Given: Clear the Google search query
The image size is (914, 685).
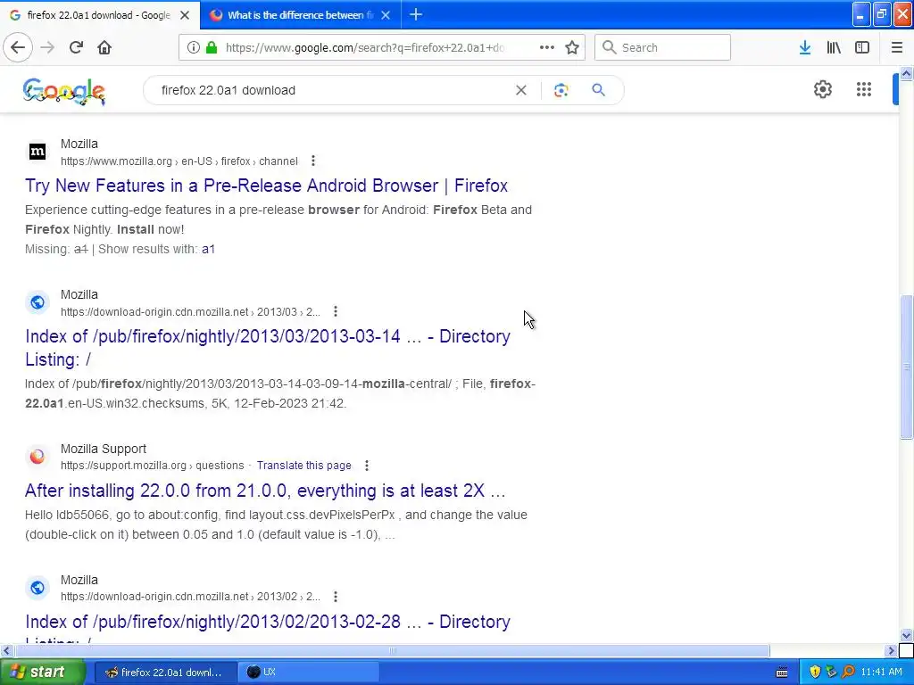Looking at the screenshot, I should pyautogui.click(x=521, y=90).
